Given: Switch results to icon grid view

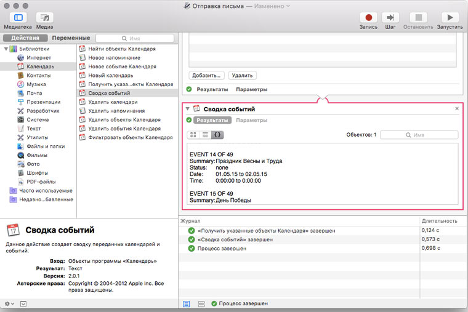Looking at the screenshot, I should (193, 134).
